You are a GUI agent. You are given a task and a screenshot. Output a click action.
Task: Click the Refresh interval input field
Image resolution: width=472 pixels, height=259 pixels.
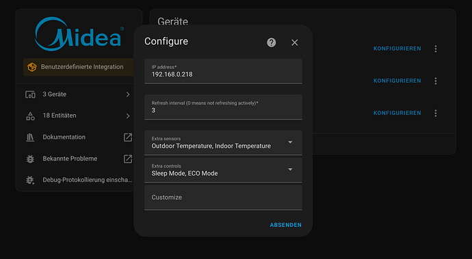223,107
